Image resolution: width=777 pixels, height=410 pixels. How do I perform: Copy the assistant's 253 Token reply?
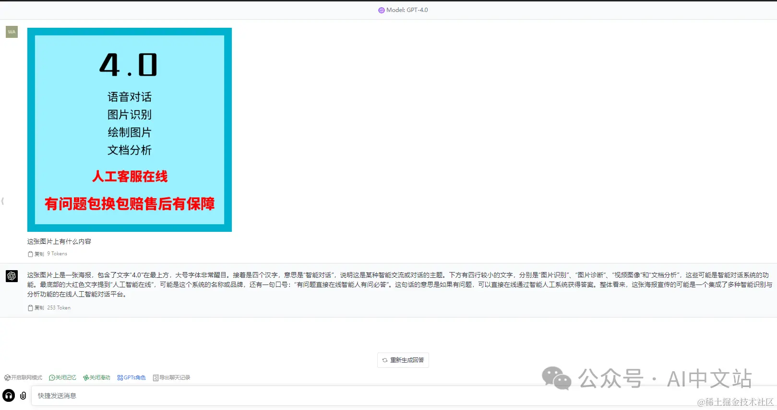pyautogui.click(x=36, y=308)
